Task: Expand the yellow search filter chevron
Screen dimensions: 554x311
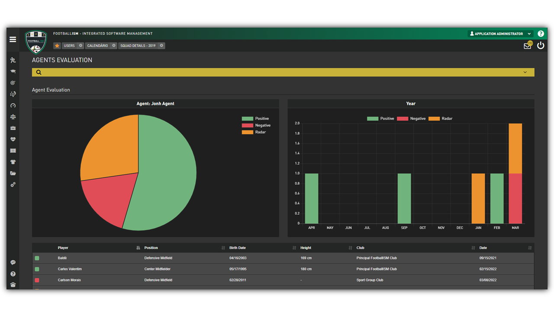Action: click(x=525, y=72)
